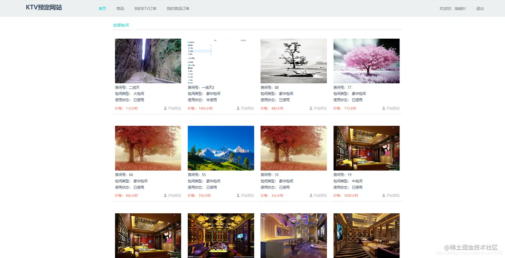Click the text 房间号: 二线天
Viewport: 505px width, 258px height.
[x=127, y=88]
